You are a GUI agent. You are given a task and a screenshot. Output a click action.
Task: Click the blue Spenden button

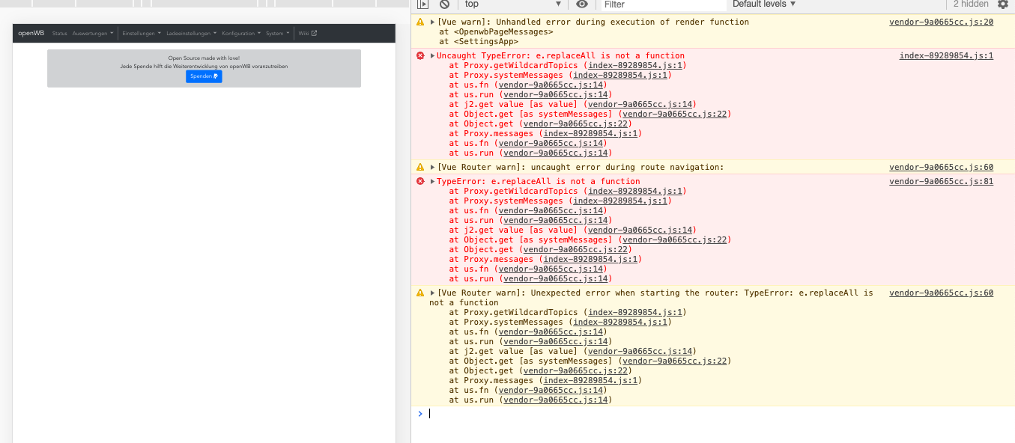(204, 76)
